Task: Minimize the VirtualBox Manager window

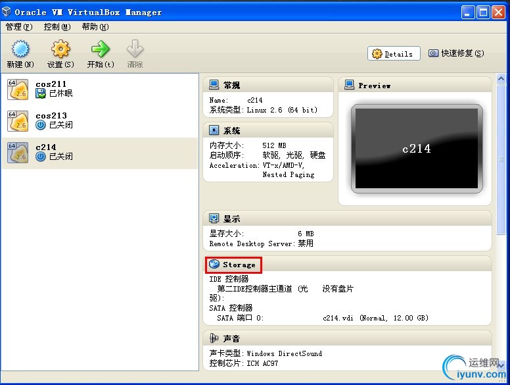Action: pos(468,13)
